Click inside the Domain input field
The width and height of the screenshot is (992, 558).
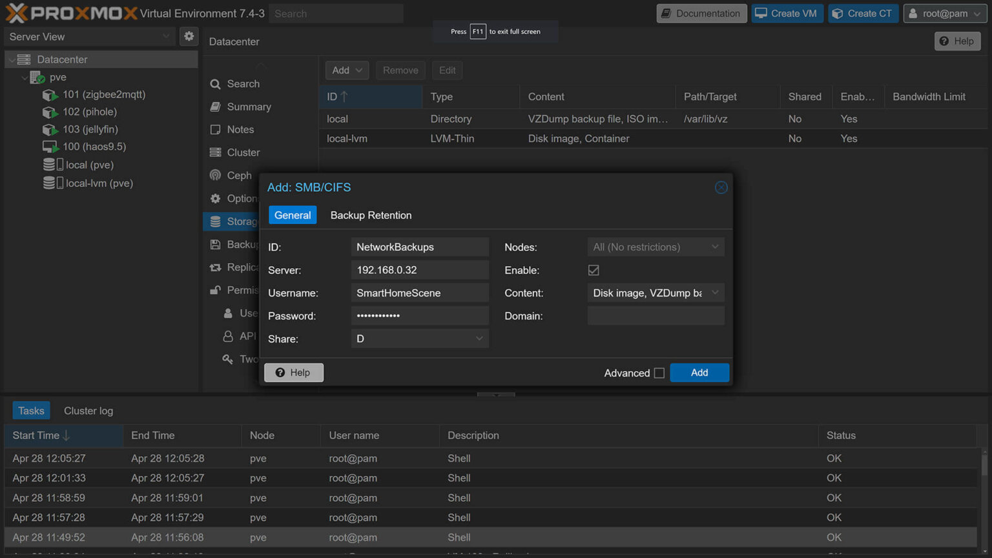click(656, 315)
